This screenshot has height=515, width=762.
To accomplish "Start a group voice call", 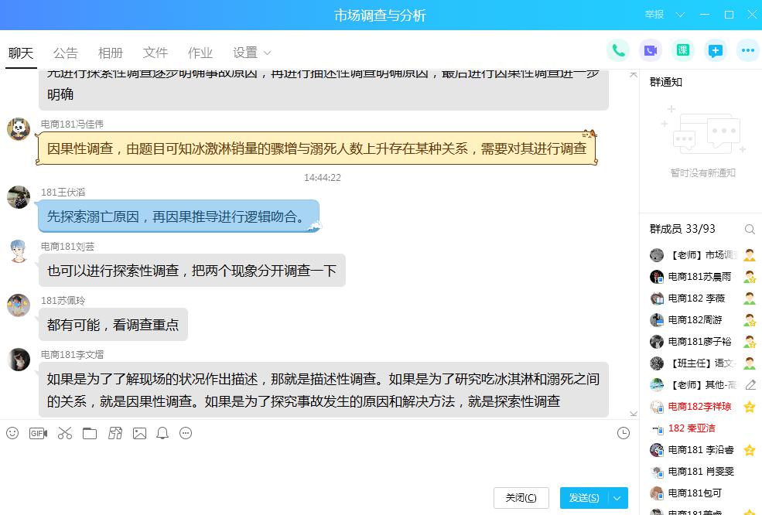I will [618, 51].
